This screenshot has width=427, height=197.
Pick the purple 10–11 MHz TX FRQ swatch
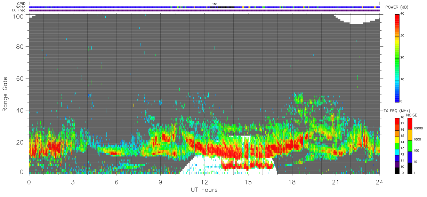[x=397, y=164]
